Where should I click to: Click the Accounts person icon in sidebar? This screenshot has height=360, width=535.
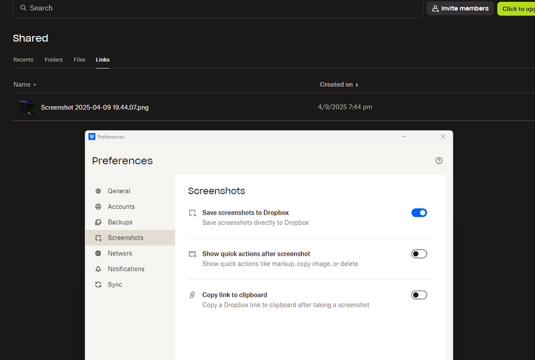pyautogui.click(x=98, y=206)
